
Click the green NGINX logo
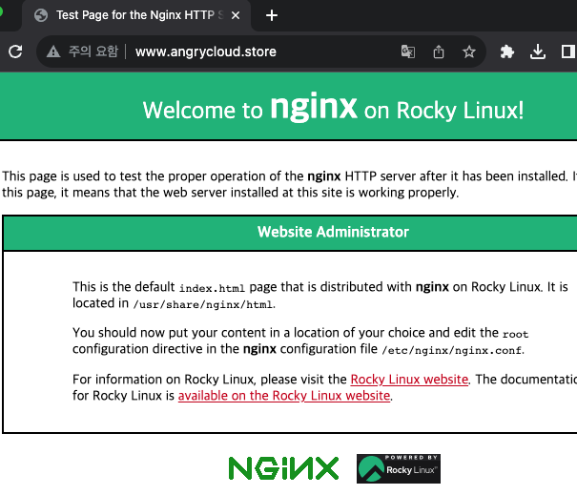pyautogui.click(x=283, y=468)
